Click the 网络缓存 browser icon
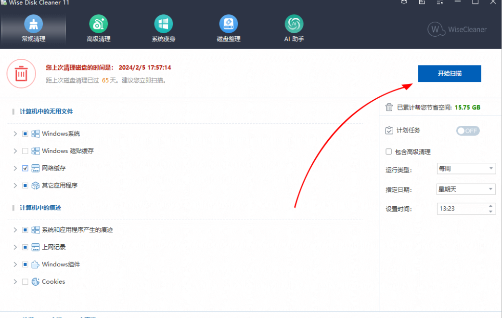 [x=36, y=168]
